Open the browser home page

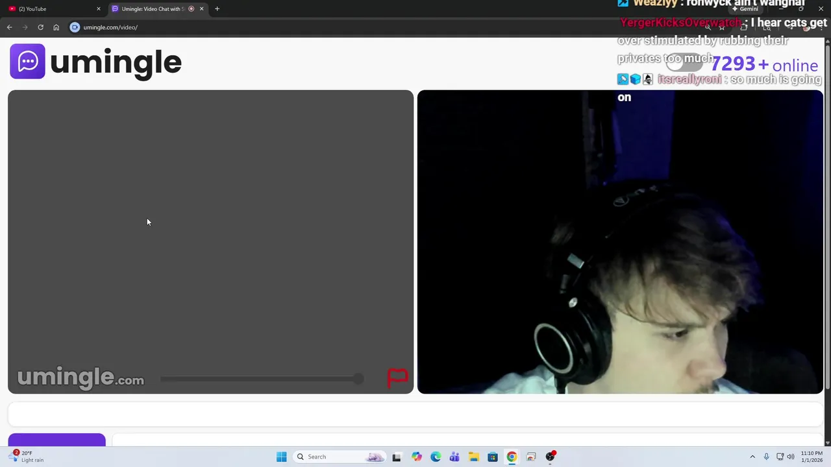coord(56,27)
